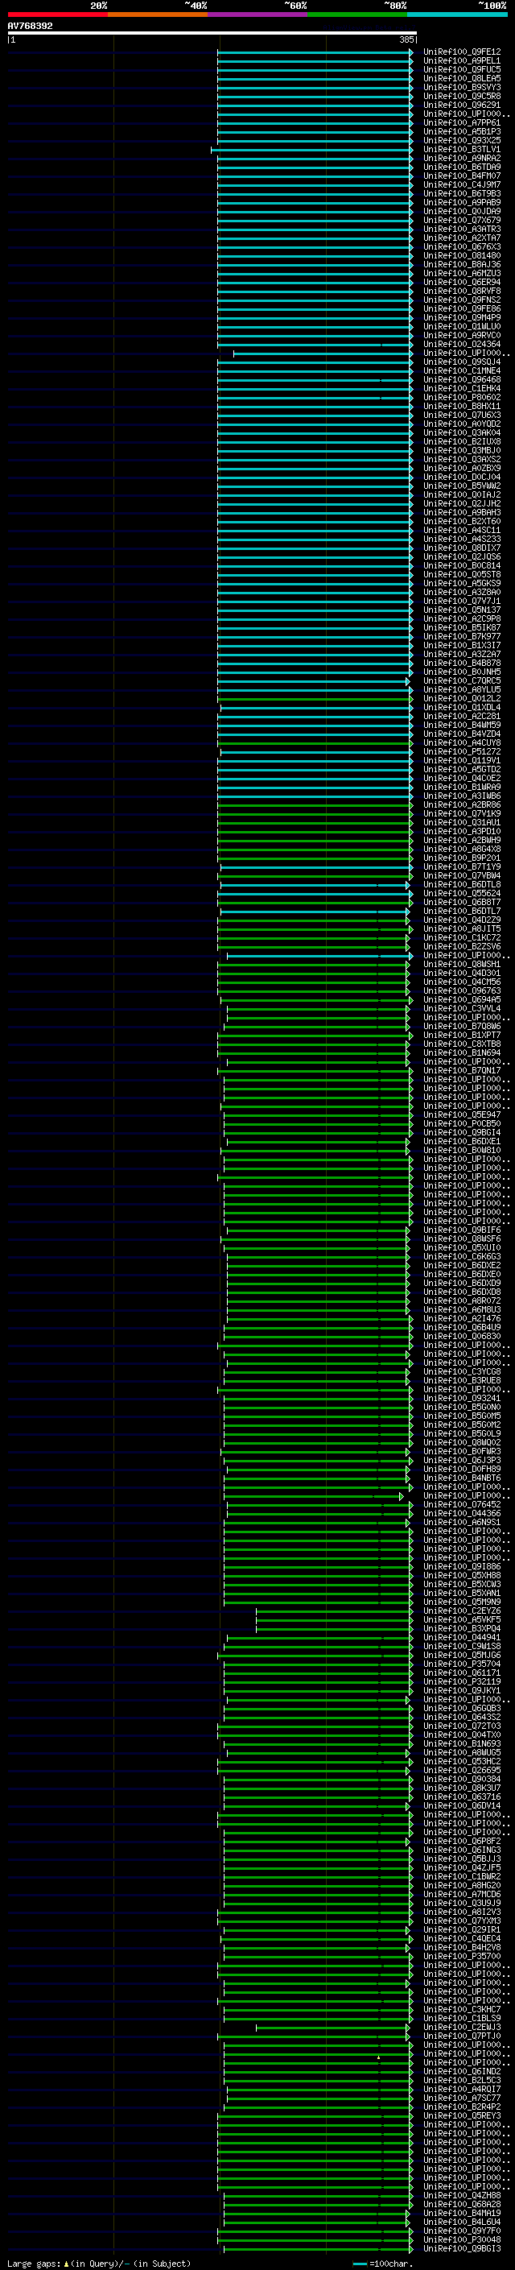The image size is (515, 2270).
Task: Click the white query sequence ruler bar
Action: [x=212, y=34]
